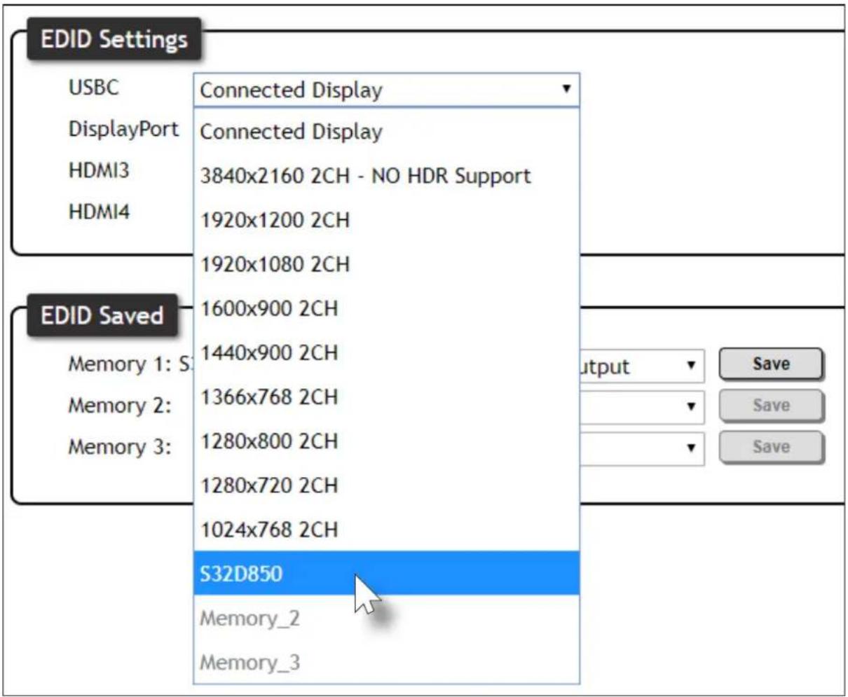Click the Memory 2: label
This screenshot has width=848, height=697.
click(119, 406)
